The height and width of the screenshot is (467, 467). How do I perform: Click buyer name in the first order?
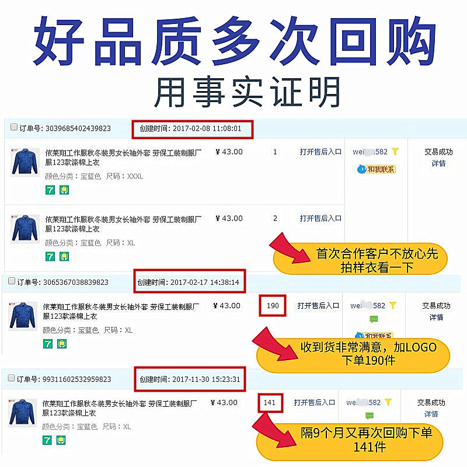(x=370, y=152)
